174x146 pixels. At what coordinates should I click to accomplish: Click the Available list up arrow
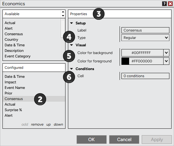(x=63, y=12)
